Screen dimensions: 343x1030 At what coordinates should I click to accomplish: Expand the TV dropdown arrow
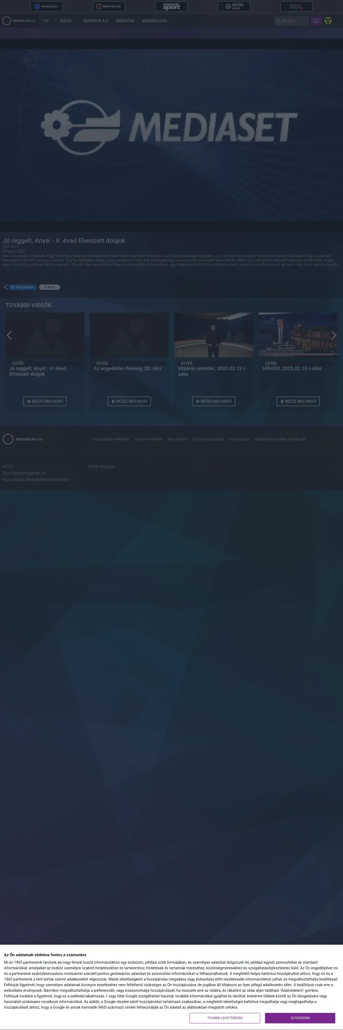pos(54,21)
